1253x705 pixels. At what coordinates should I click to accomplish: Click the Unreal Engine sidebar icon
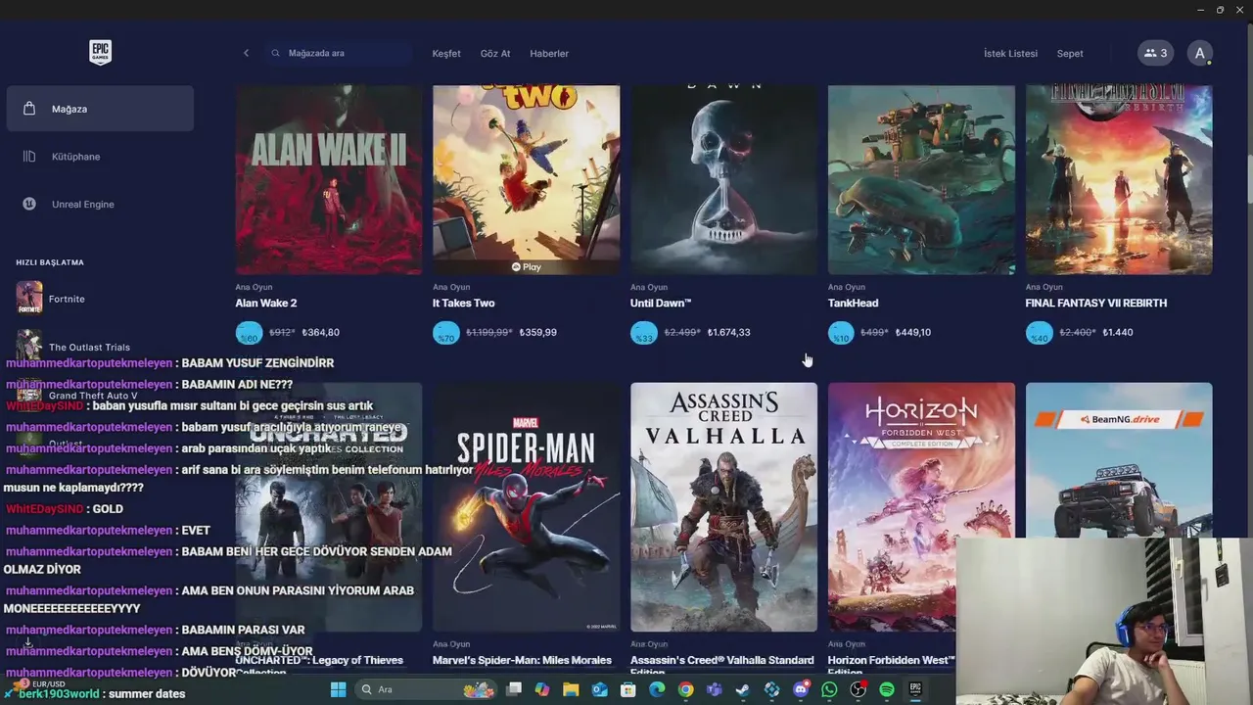tap(29, 204)
